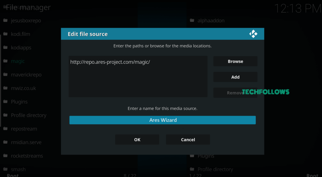Select alphaaddon in right pane
Screen dimensions: 322x177
211,21
